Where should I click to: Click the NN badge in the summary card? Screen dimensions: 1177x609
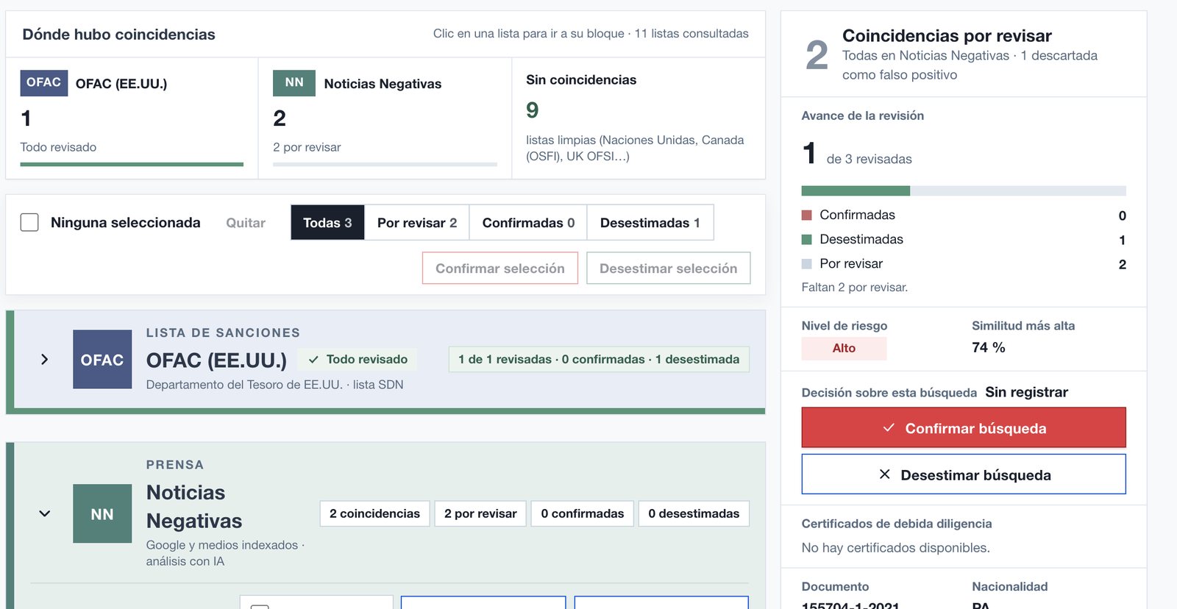(x=294, y=83)
